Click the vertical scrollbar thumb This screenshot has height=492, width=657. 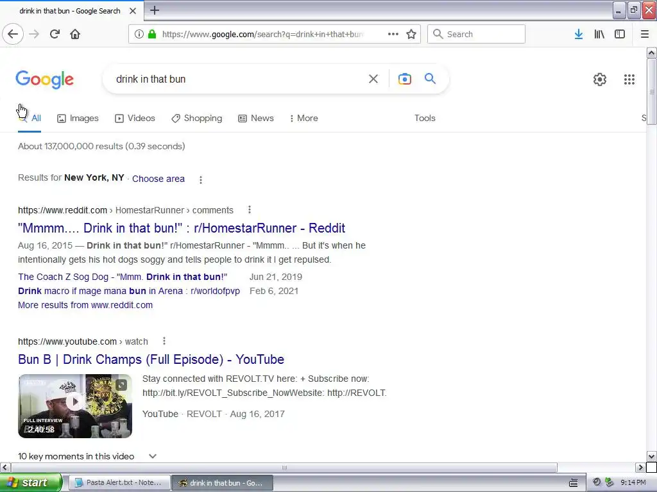tap(651, 92)
